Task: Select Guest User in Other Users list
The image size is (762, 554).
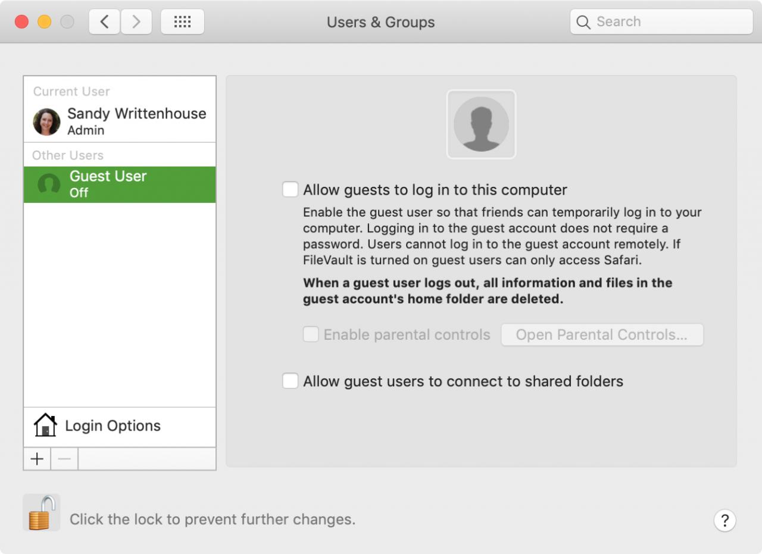Action: click(120, 184)
